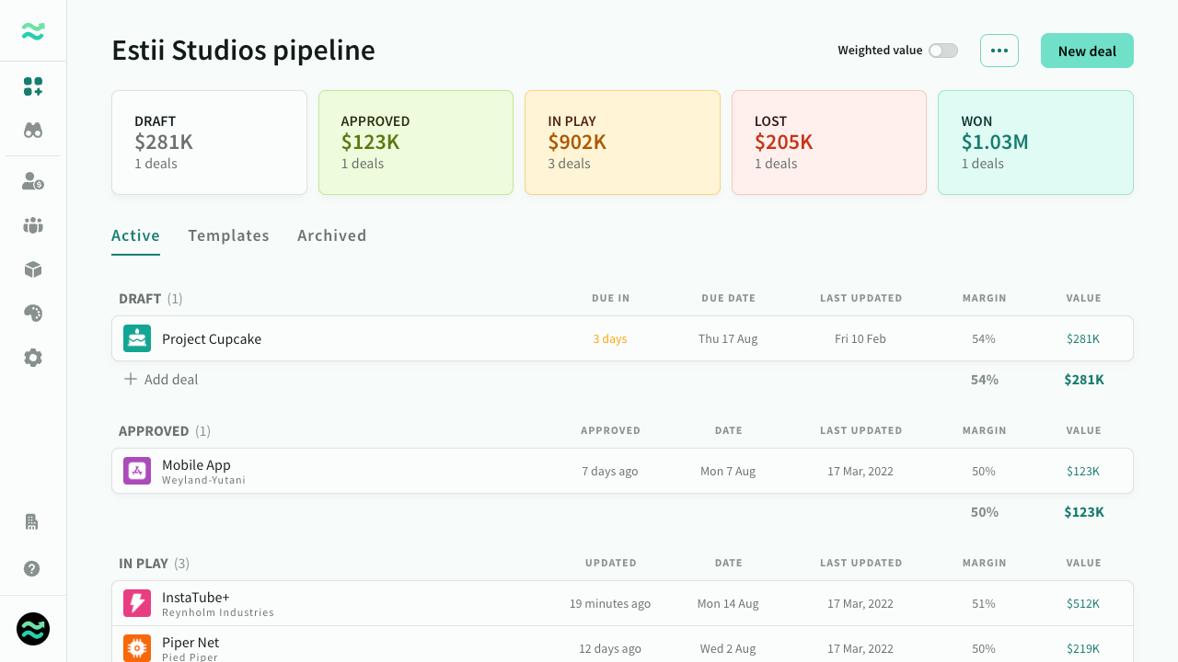Open the three-dots more options menu
Image resolution: width=1178 pixels, height=662 pixels.
(999, 51)
